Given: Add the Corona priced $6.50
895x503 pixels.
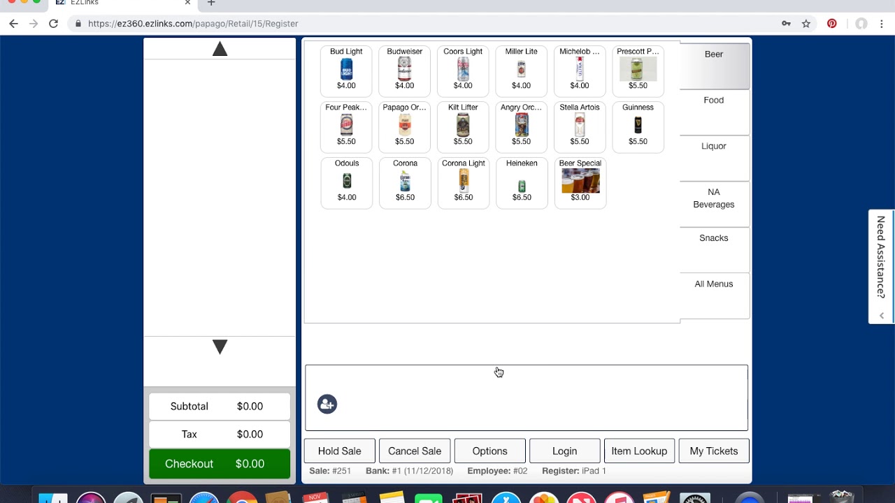Looking at the screenshot, I should point(405,182).
